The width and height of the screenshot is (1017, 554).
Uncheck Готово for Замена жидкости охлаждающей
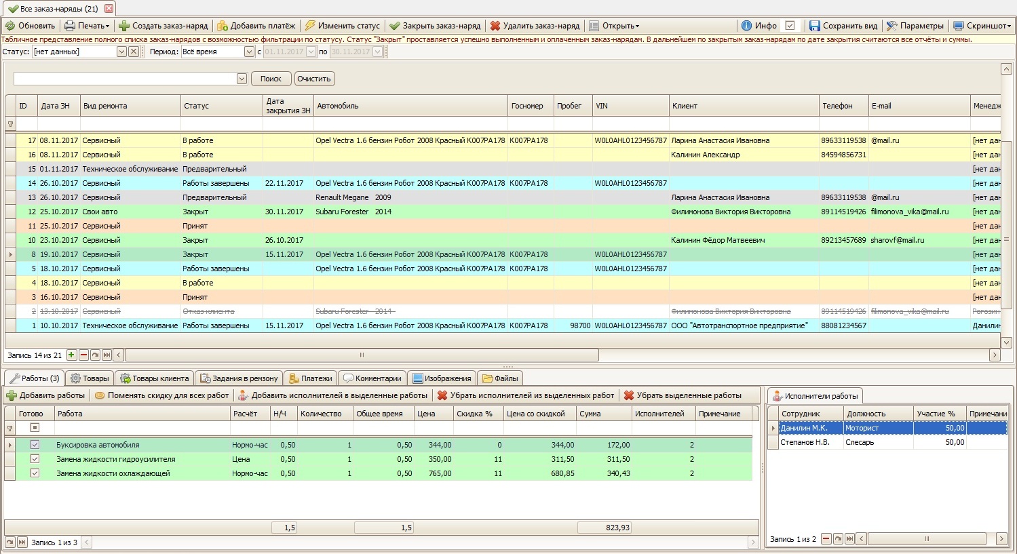pos(35,473)
